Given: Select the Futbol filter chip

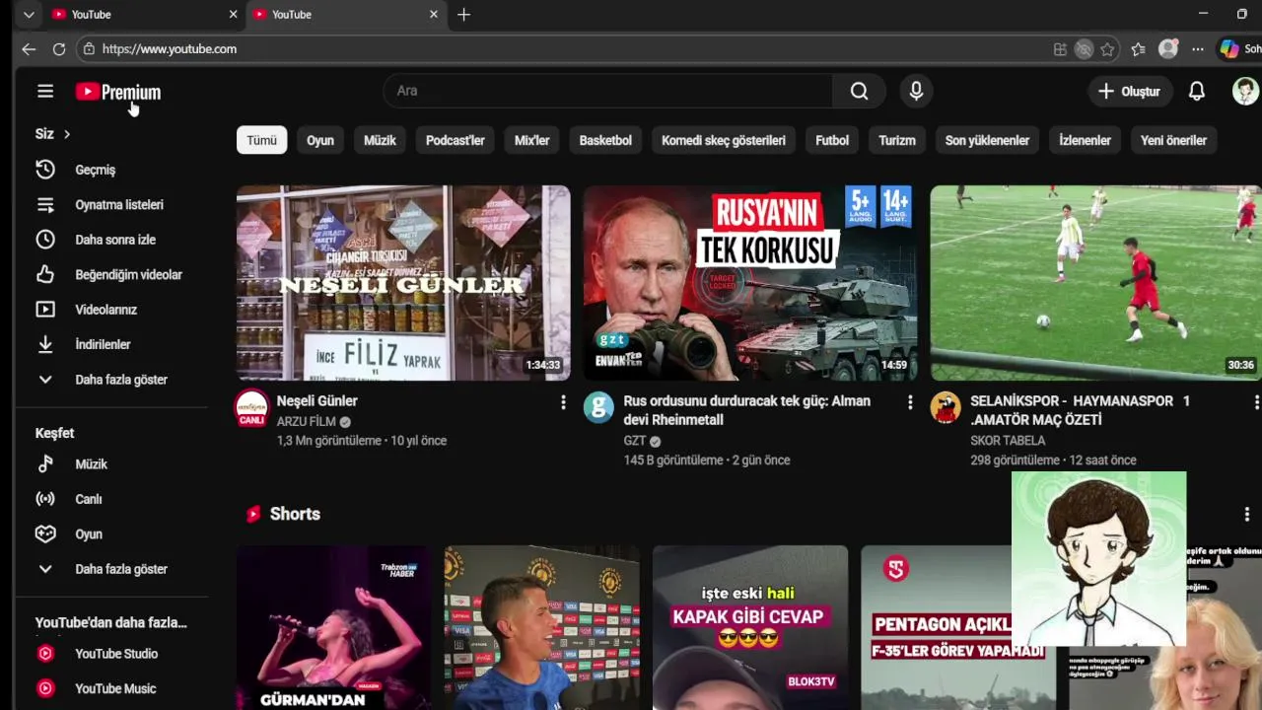Looking at the screenshot, I should coord(832,140).
